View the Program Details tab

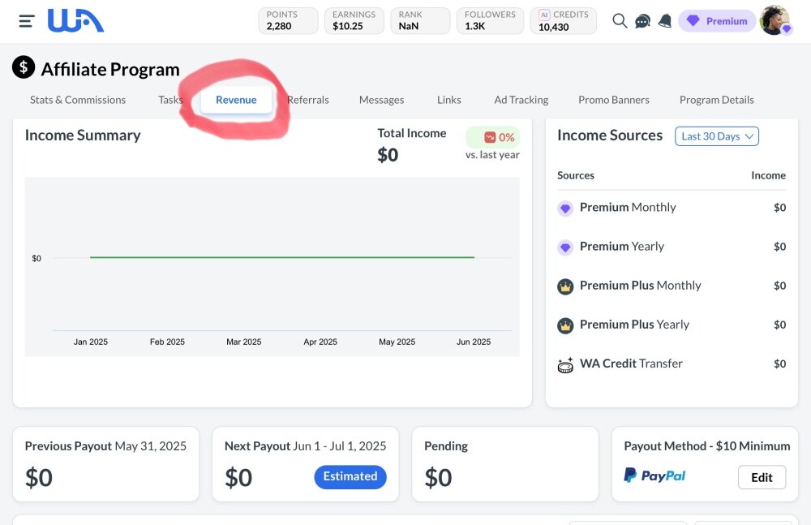tap(717, 100)
